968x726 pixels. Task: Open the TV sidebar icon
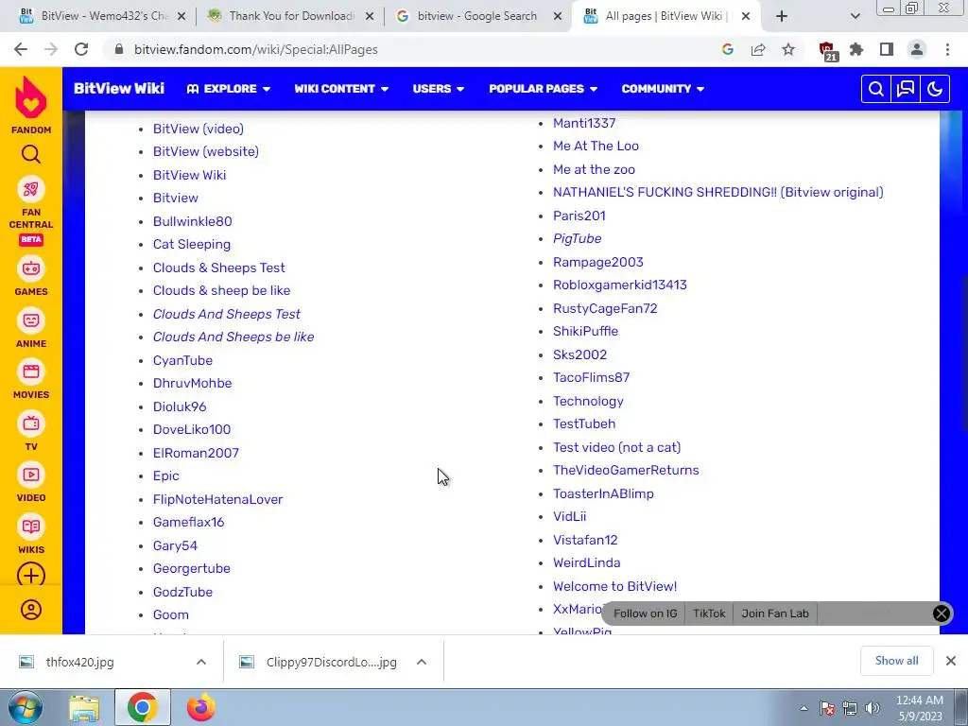pos(31,423)
